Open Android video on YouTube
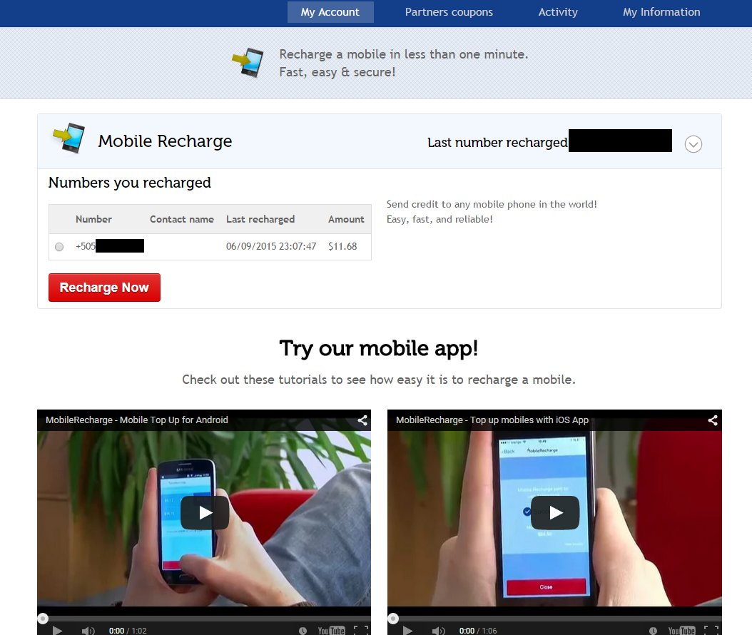 click(331, 631)
